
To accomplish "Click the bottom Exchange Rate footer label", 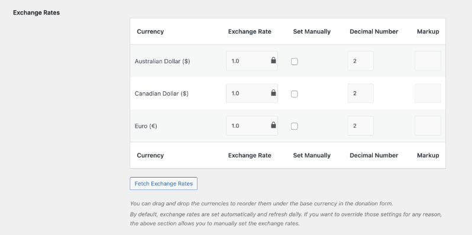I will [250, 156].
